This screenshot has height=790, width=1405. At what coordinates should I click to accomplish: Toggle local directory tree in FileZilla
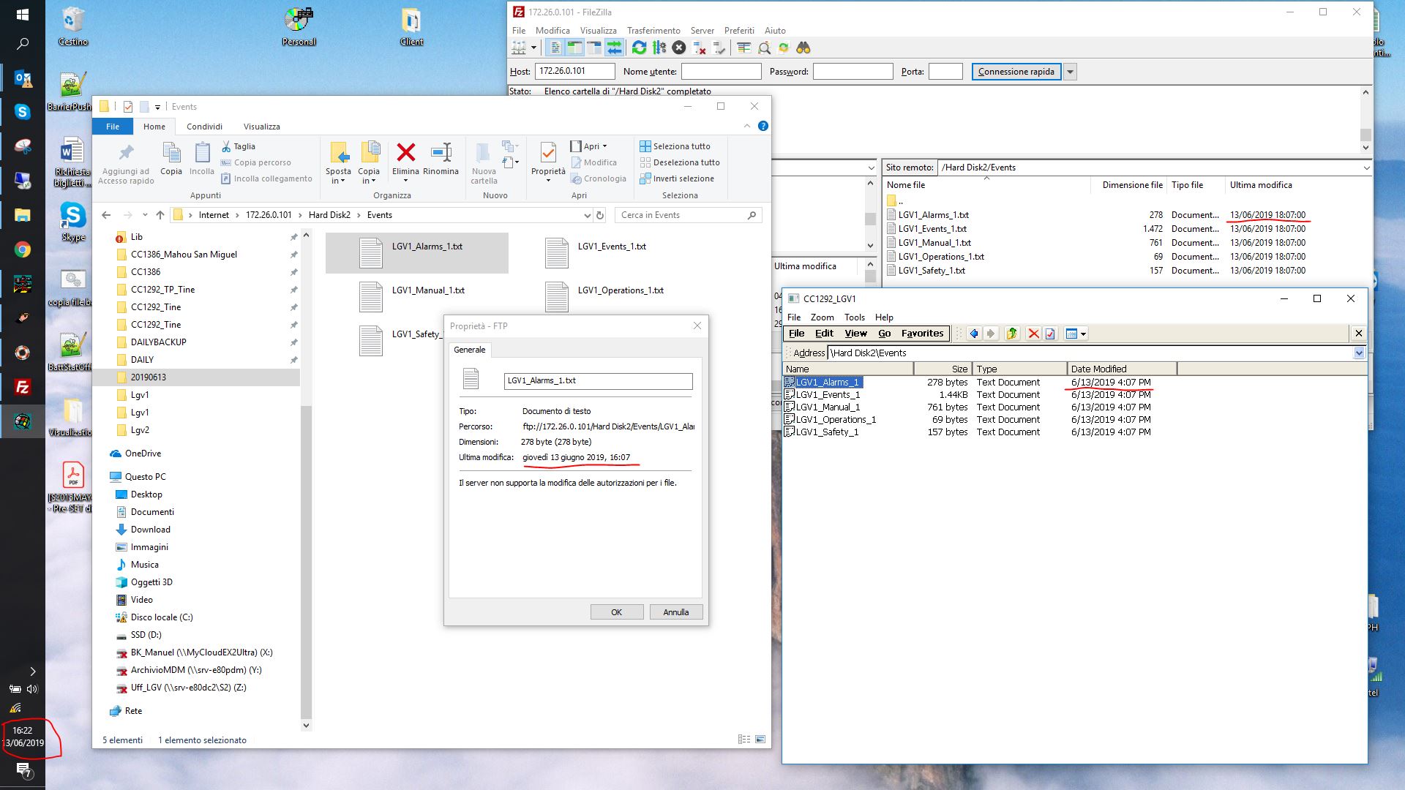point(574,48)
